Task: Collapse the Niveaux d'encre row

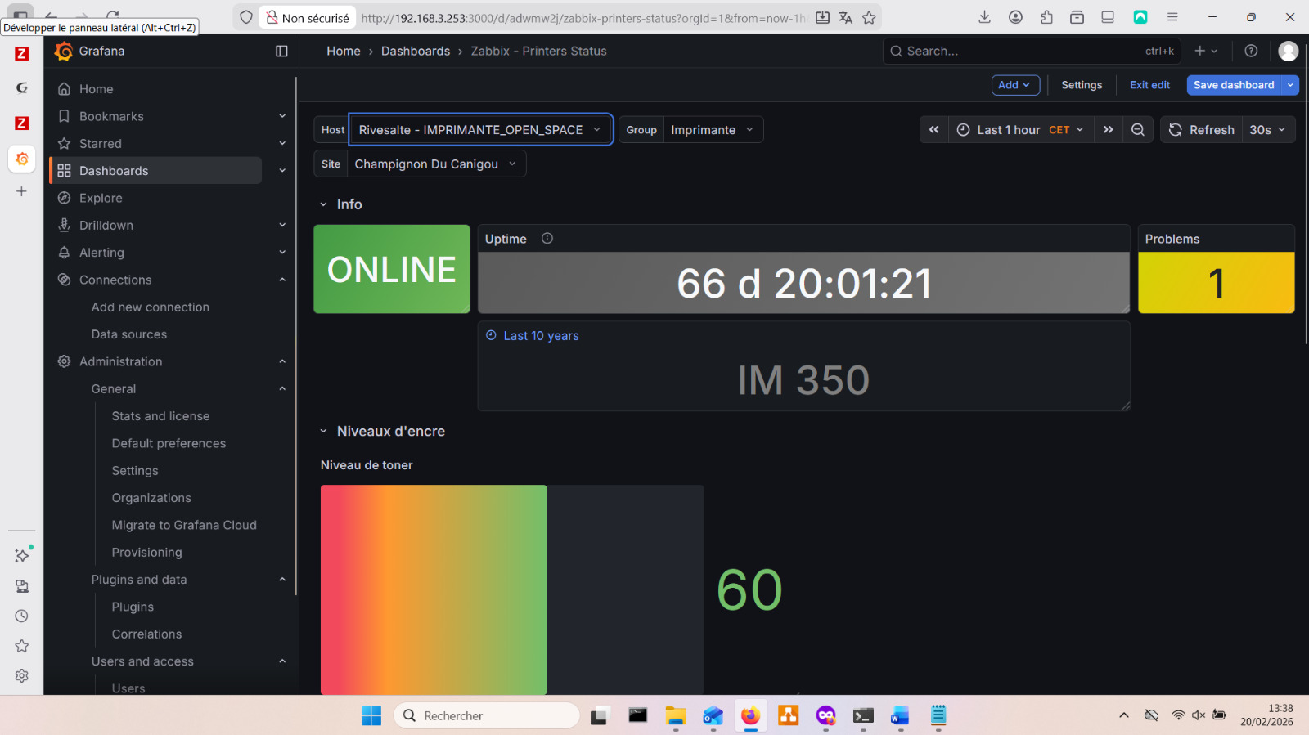Action: (323, 431)
